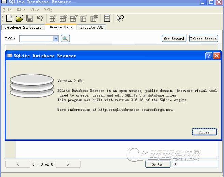224x177 pixels.
Task: Click the Modify Table pencil icon
Action: tap(74, 18)
